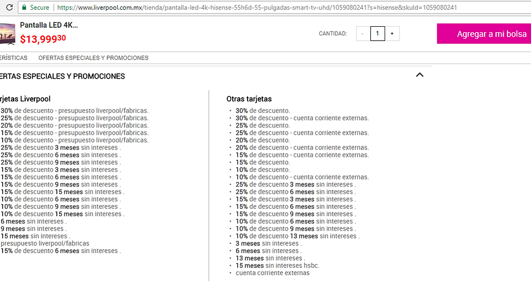Reload the page with the browser refresh icon
This screenshot has width=531, height=288.
click(x=9, y=7)
